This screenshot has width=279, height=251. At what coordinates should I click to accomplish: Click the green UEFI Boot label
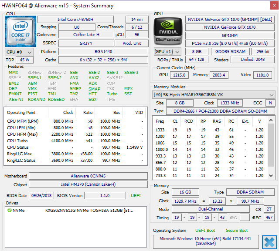point(205,231)
